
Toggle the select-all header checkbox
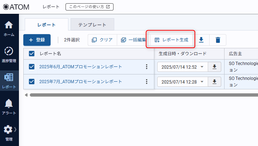click(x=32, y=54)
